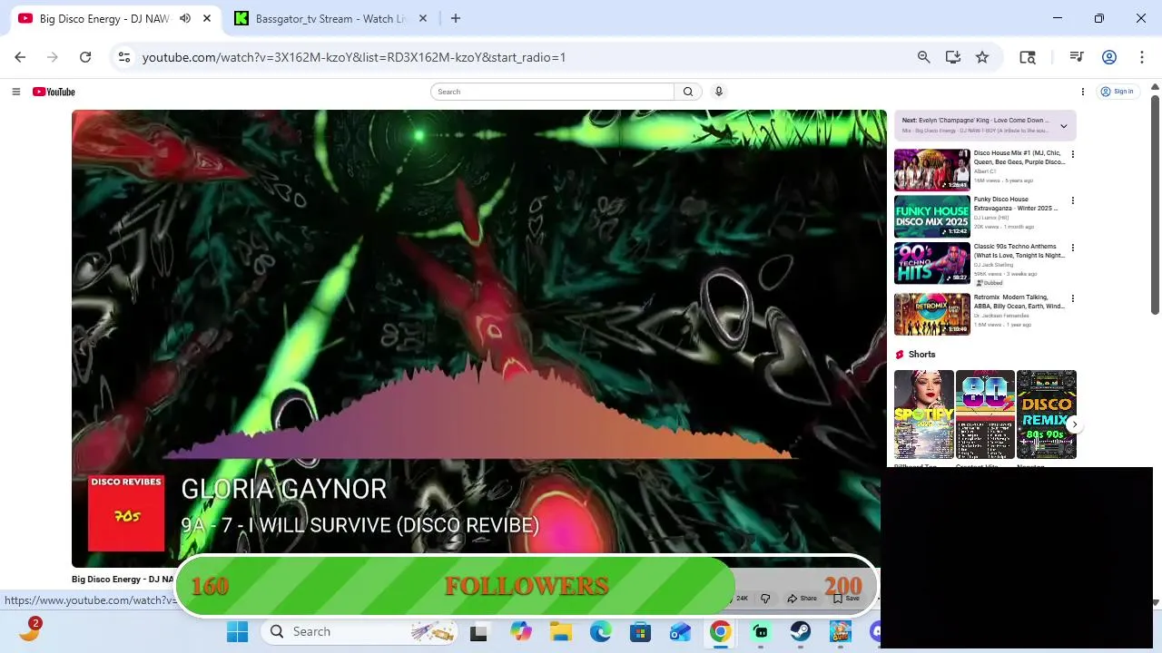The height and width of the screenshot is (653, 1162).
Task: Click the Sign in button
Action: (1118, 92)
